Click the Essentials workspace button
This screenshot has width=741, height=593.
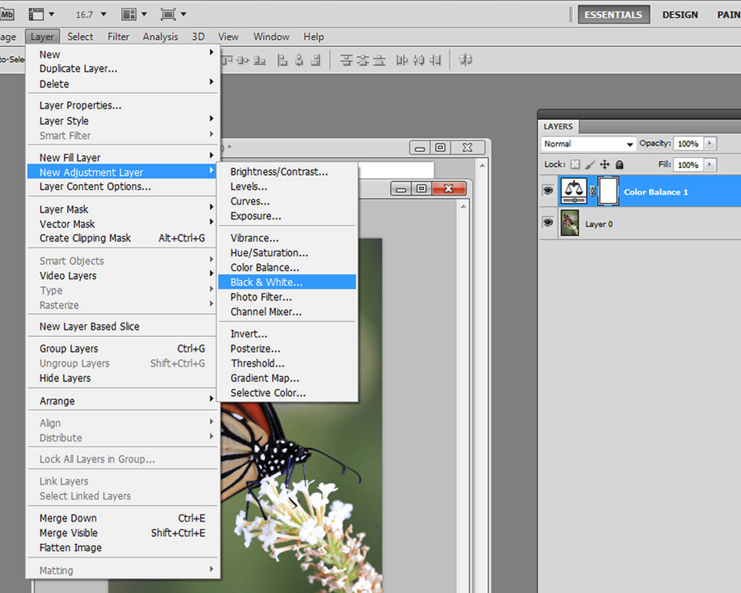point(614,14)
